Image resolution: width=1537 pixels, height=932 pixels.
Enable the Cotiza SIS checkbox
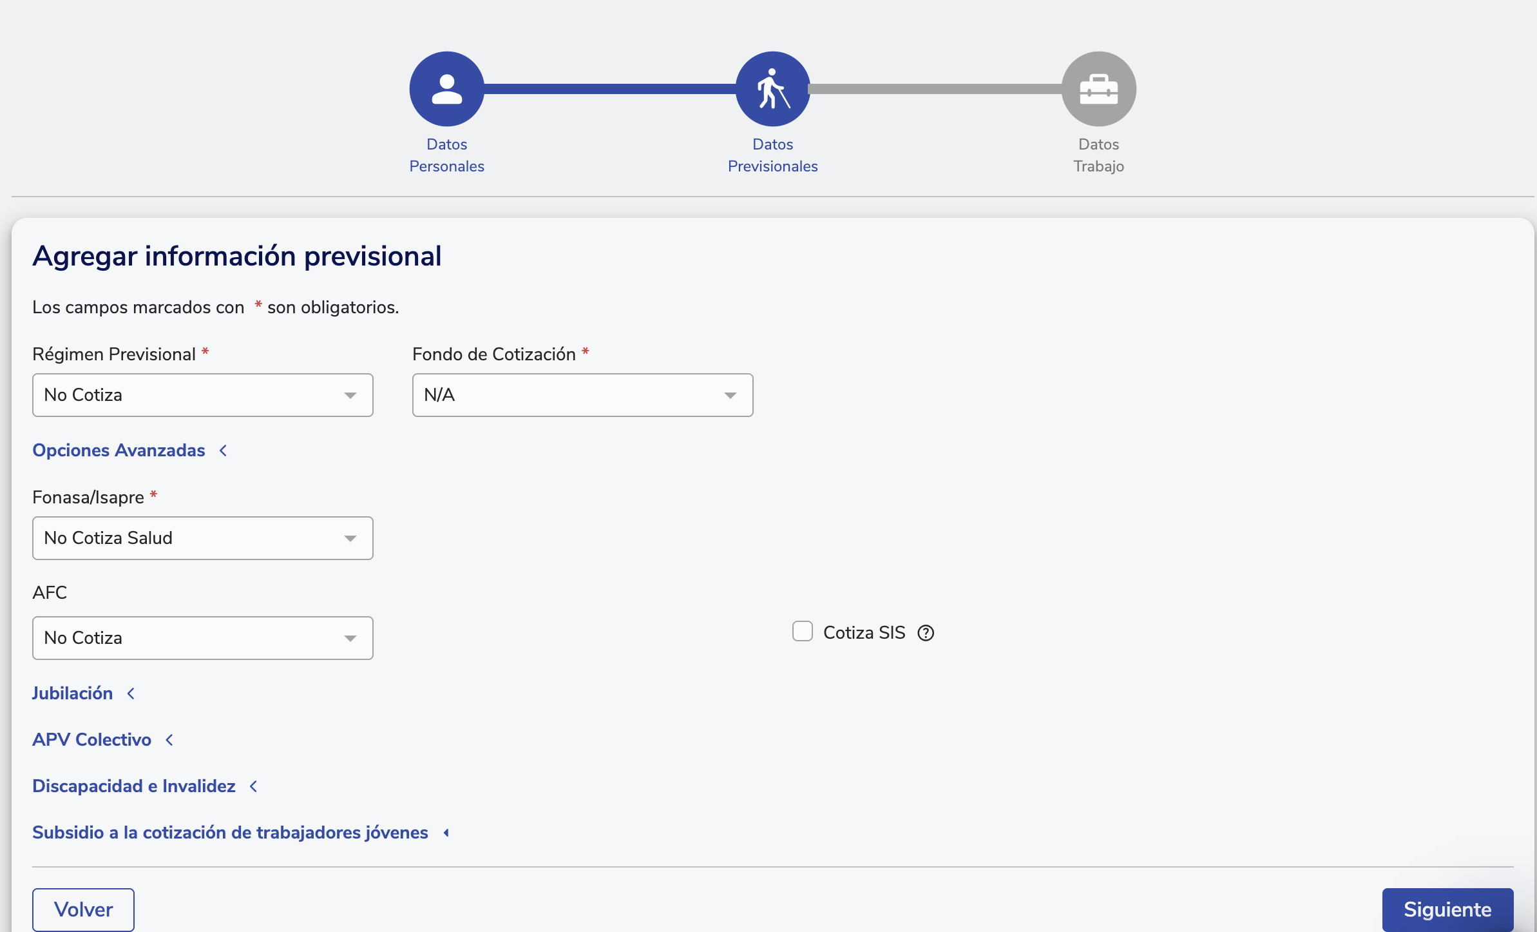802,632
